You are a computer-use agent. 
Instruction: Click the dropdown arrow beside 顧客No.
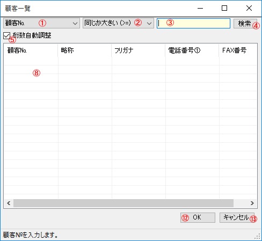(x=75, y=23)
